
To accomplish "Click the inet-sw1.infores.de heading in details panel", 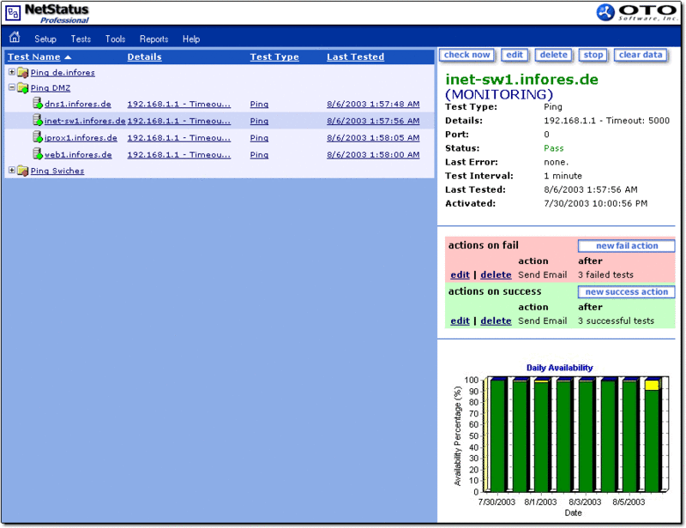I will [521, 79].
